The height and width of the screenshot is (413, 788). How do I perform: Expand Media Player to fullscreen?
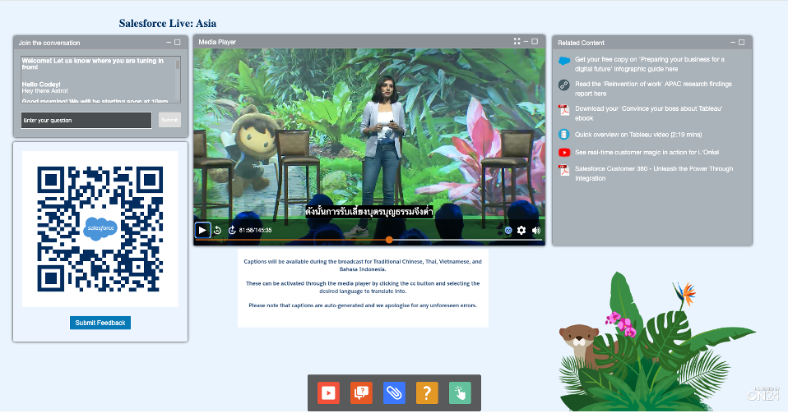click(x=517, y=41)
